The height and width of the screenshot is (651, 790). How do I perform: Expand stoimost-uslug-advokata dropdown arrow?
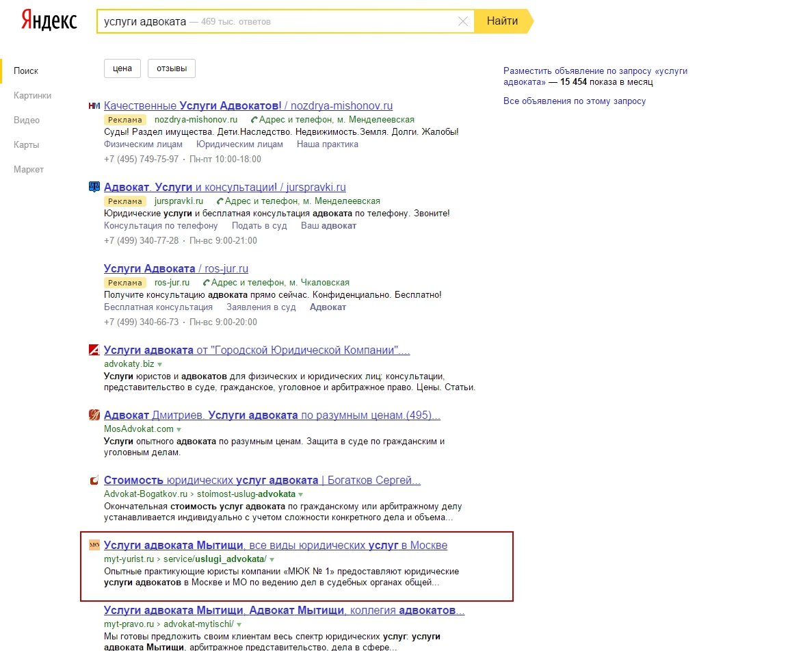(x=301, y=495)
